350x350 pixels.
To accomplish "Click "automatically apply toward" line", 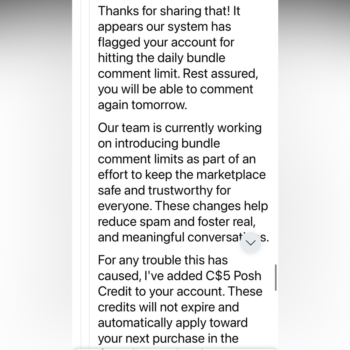I will click(x=173, y=323).
